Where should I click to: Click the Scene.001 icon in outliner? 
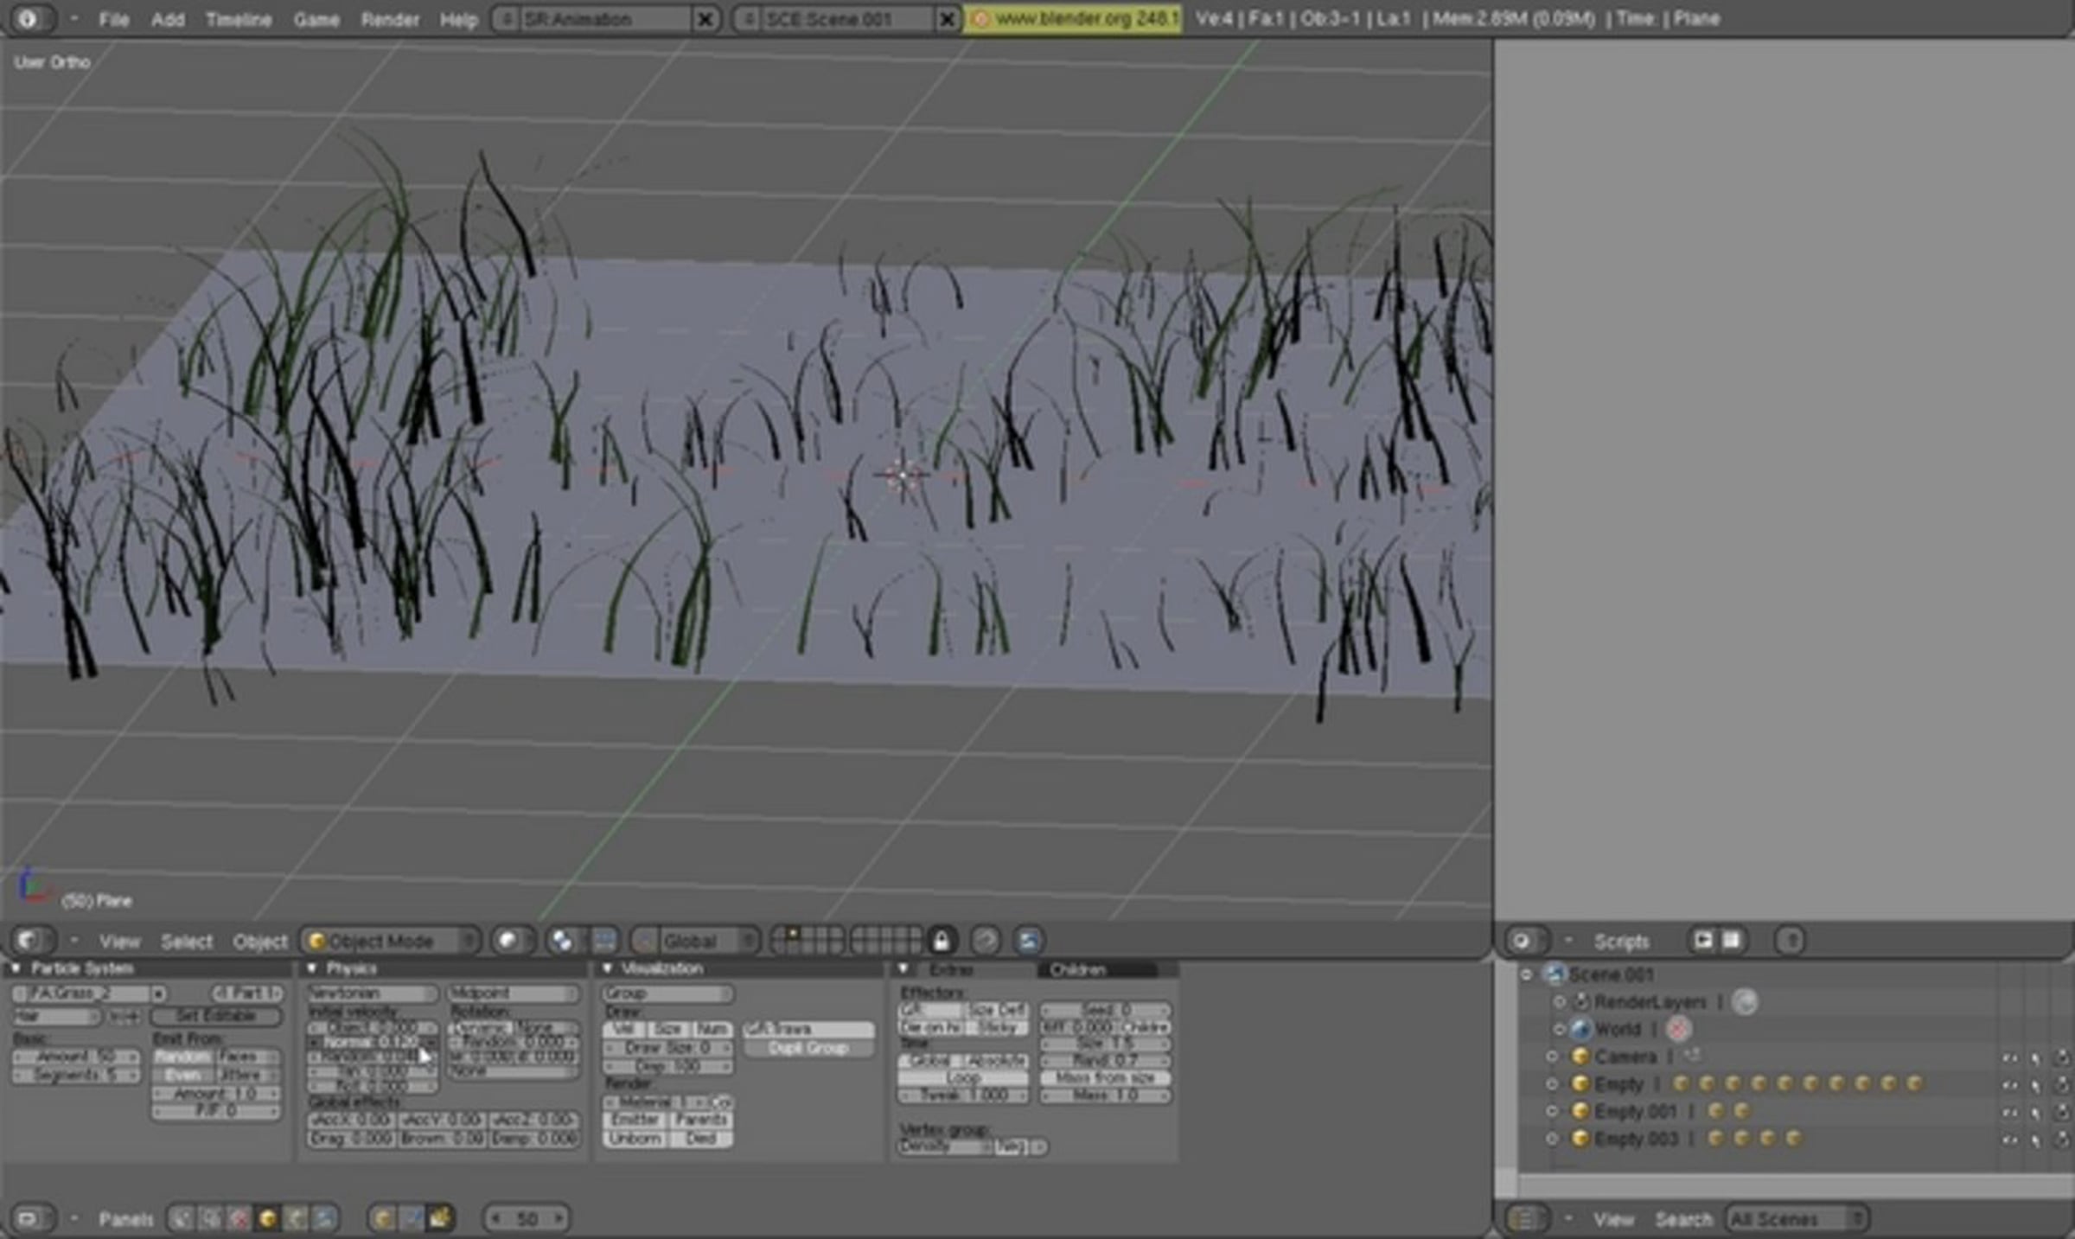[1555, 975]
